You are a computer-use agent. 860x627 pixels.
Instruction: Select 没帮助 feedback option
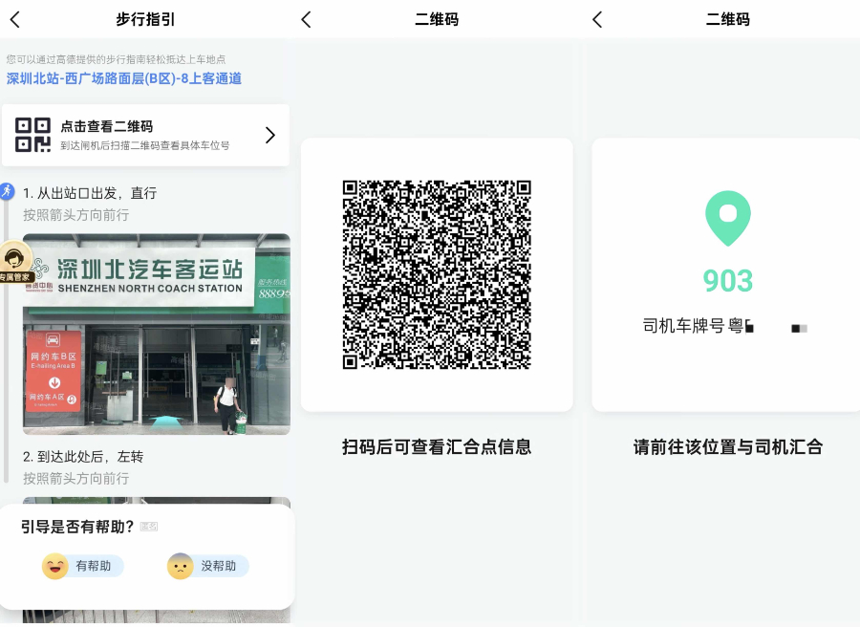(207, 566)
